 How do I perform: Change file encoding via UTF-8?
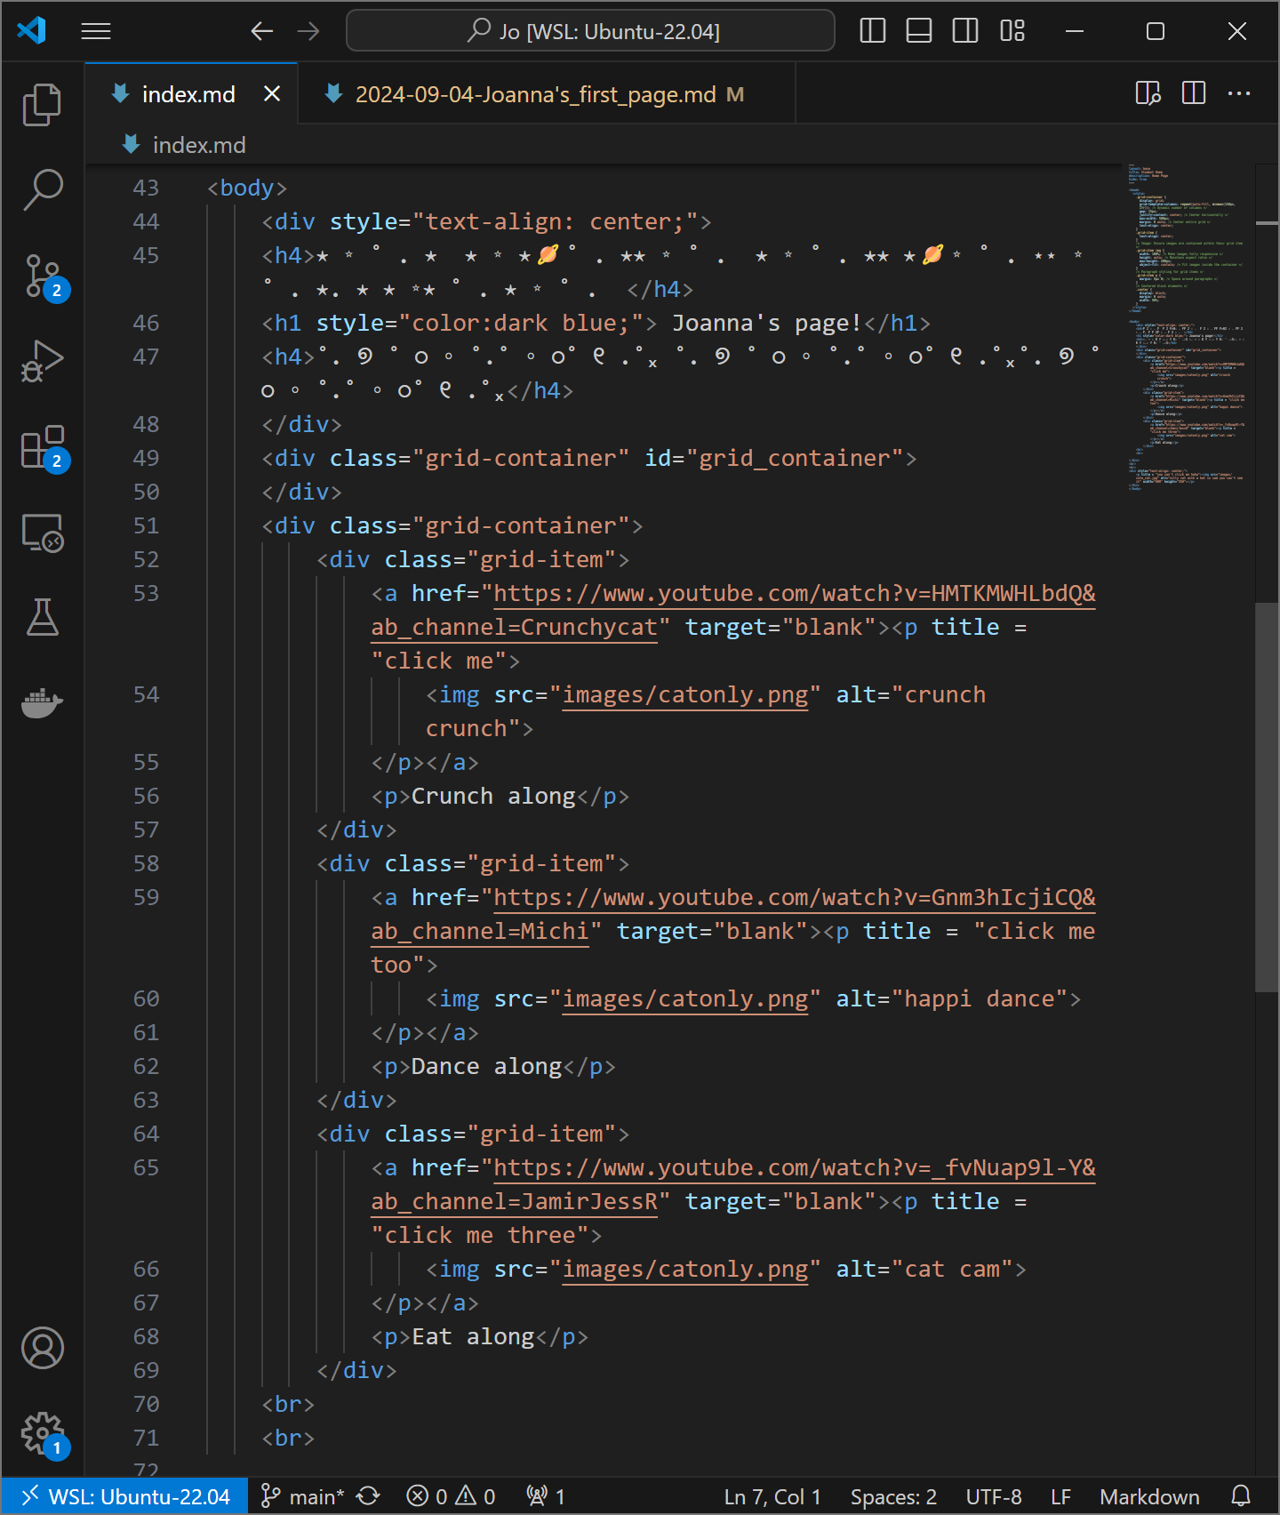point(994,1496)
